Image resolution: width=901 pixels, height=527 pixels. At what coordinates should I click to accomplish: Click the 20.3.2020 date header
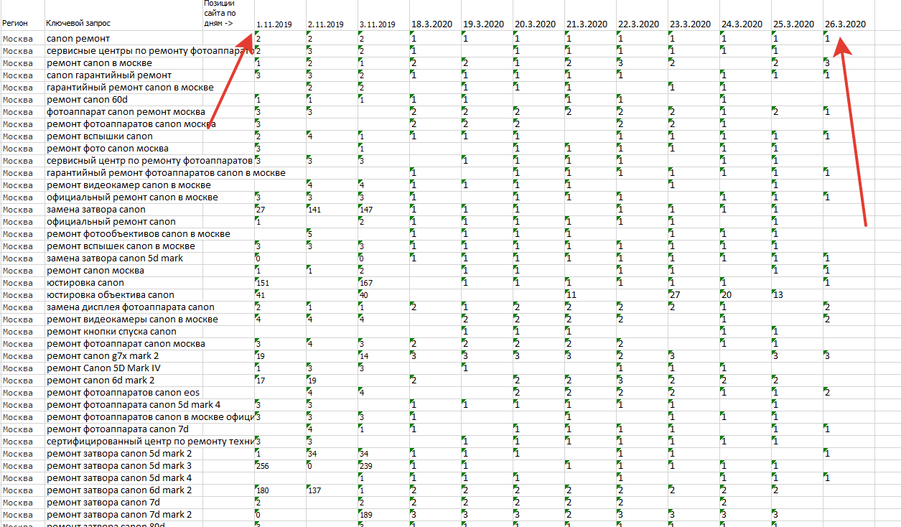(536, 24)
